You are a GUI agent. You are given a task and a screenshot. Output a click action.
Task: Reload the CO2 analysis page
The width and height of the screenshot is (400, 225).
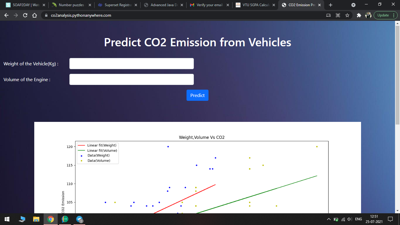pyautogui.click(x=25, y=15)
